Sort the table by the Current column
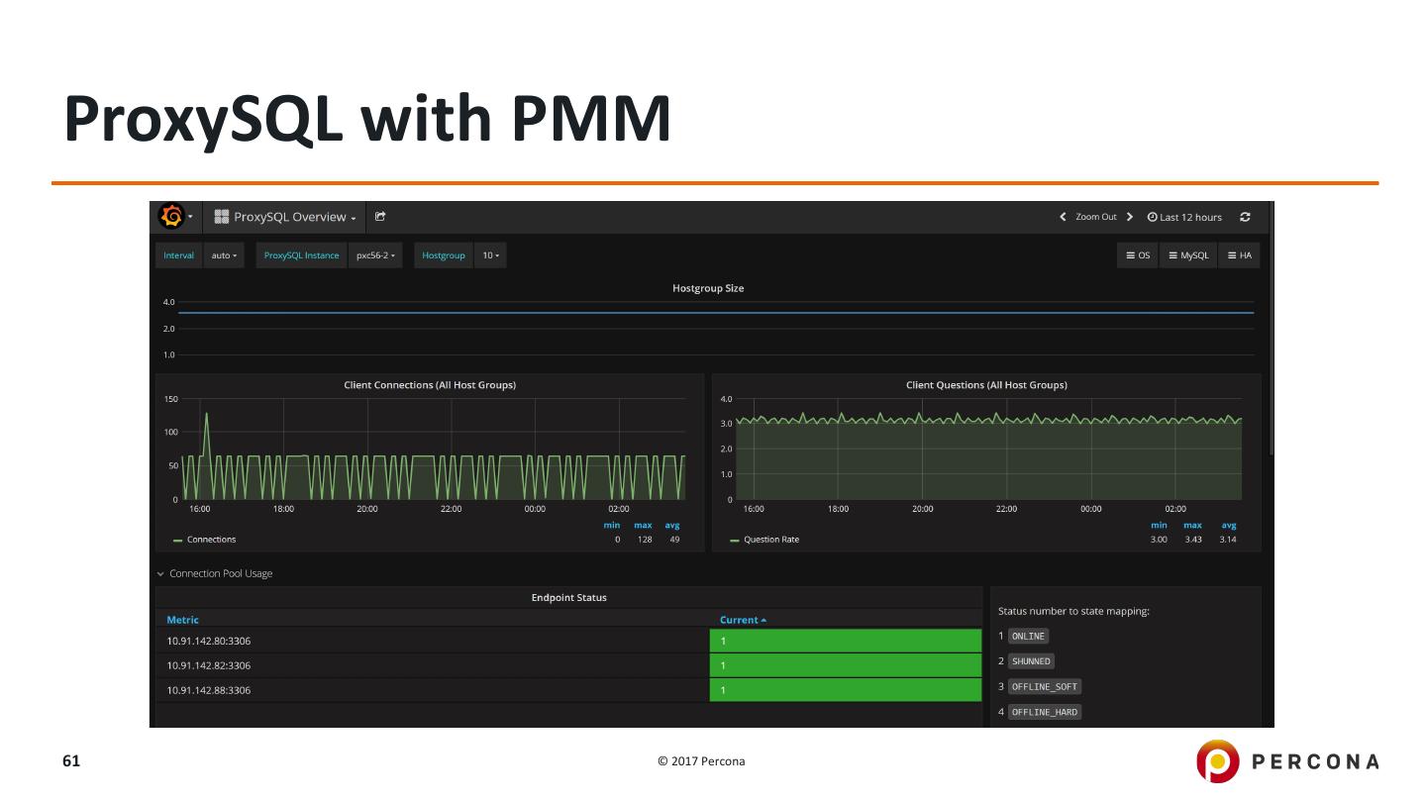 coord(743,620)
